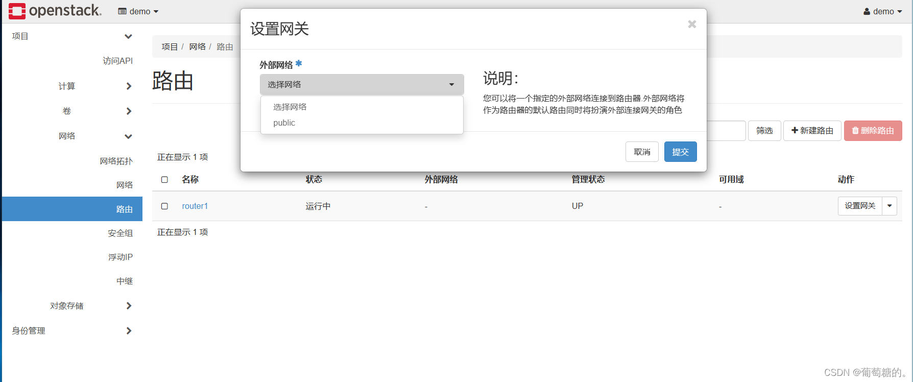
Task: Open the 网络 sub-item in sidebar
Action: click(x=124, y=185)
